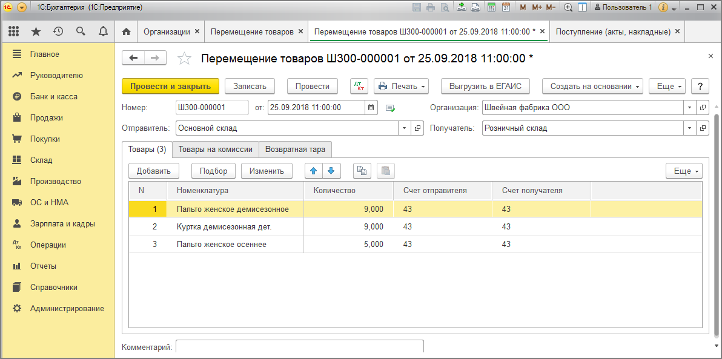This screenshot has height=359, width=722.
Task: Copy the selected table row using copy icon
Action: pyautogui.click(x=362, y=171)
